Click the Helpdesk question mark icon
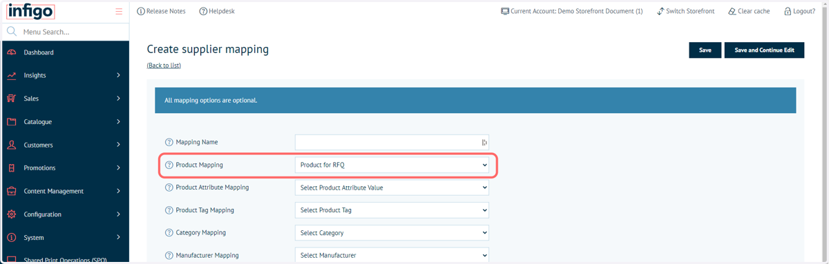This screenshot has height=264, width=829. [x=203, y=11]
